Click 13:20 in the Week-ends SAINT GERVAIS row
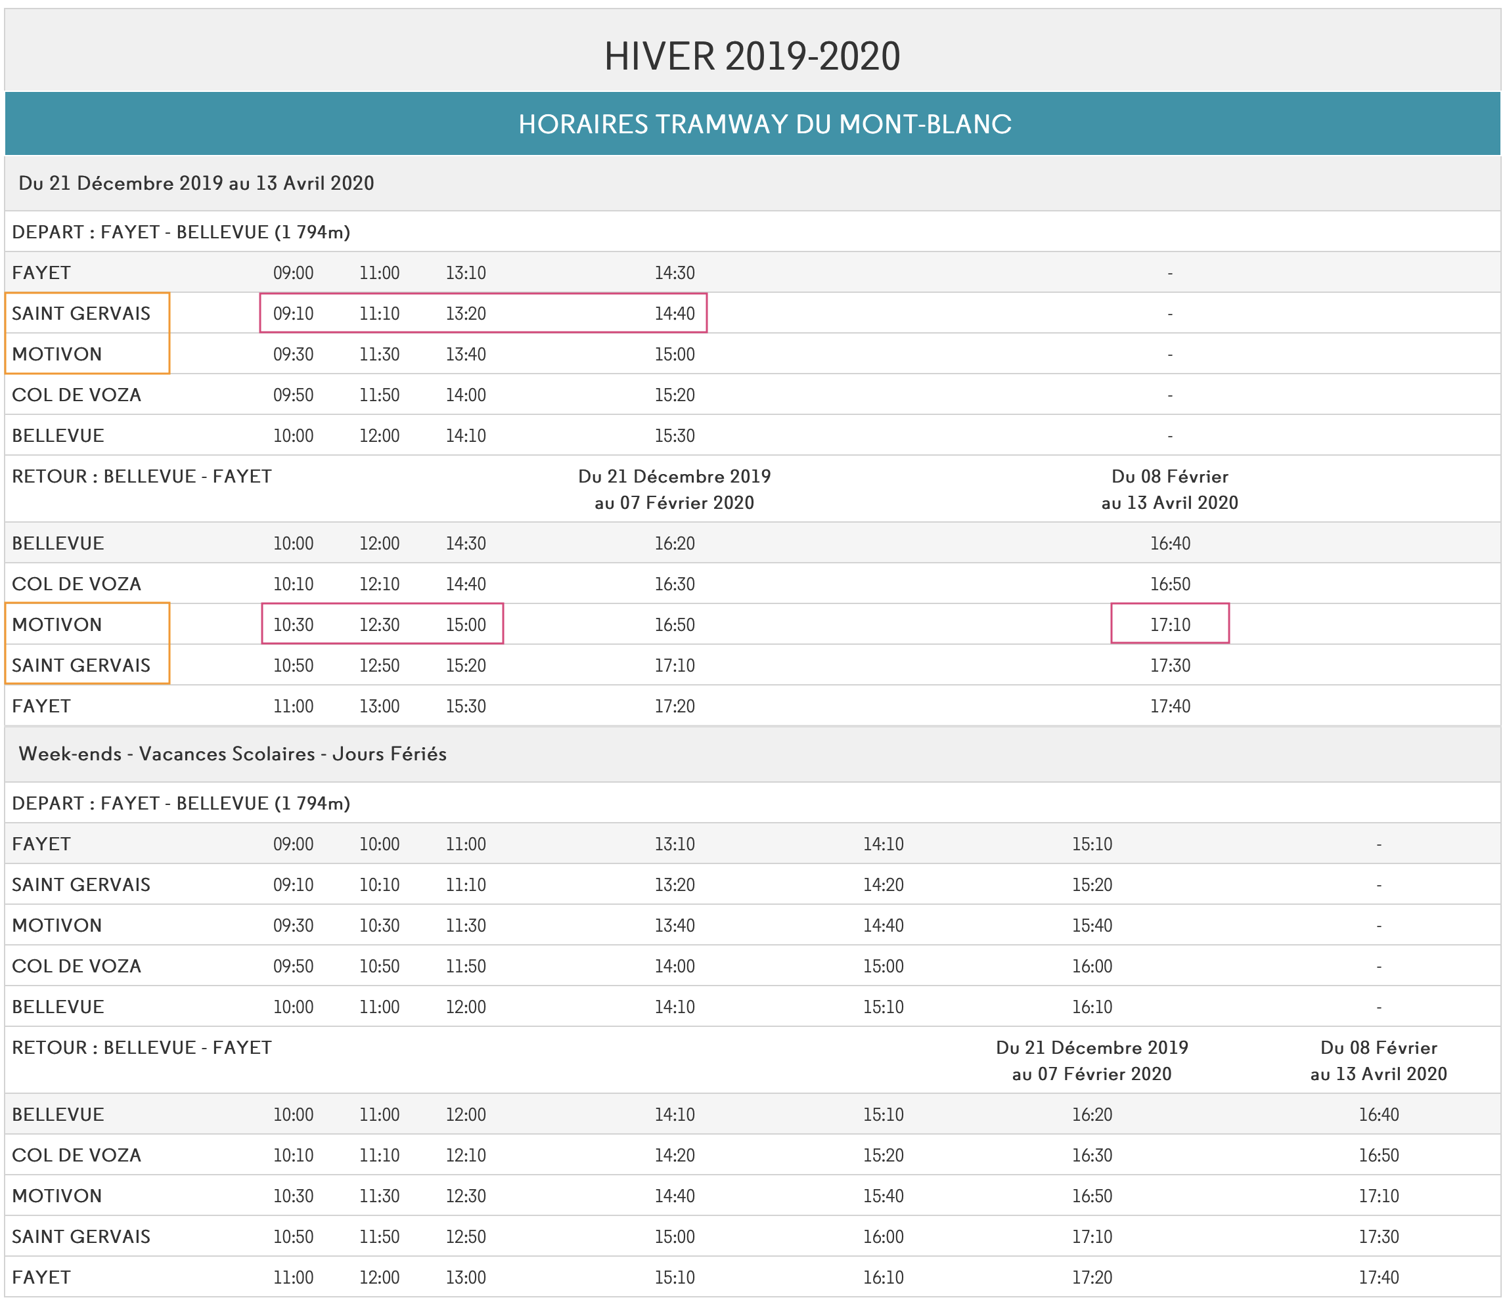This screenshot has height=1304, width=1507. [674, 884]
